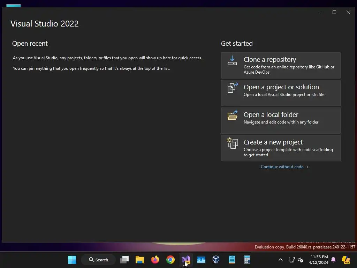Click the muted volume tray icon

tap(301, 260)
